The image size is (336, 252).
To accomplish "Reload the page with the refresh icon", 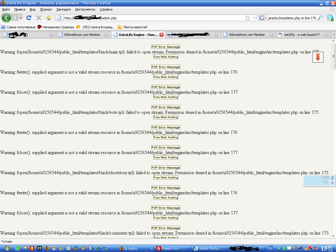I will [29, 18].
